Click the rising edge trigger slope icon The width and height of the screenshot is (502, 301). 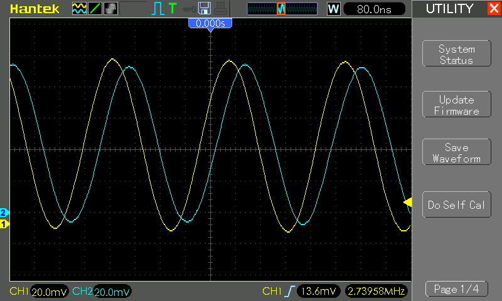[290, 291]
